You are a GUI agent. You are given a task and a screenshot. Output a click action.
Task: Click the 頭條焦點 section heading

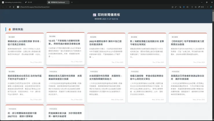(18, 29)
